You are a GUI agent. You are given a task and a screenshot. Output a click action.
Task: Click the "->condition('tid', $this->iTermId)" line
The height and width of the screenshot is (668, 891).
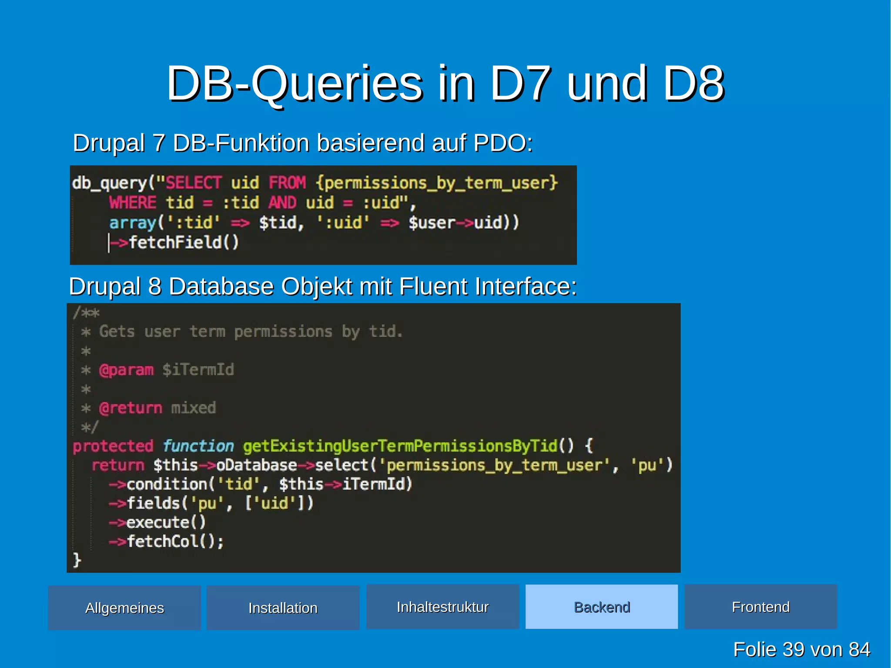click(261, 484)
